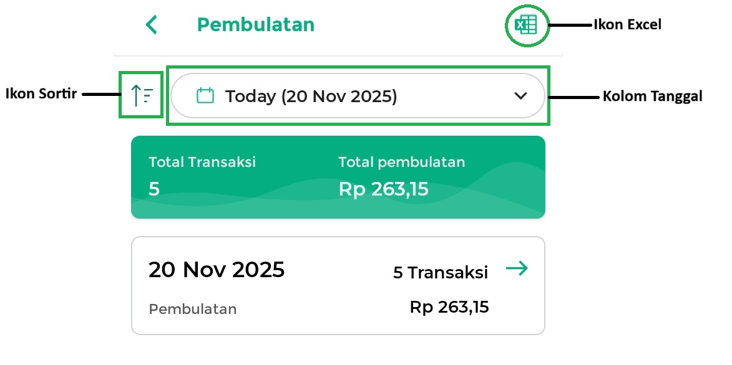Click the 5 Transaksi link text
The width and height of the screenshot is (732, 365).
click(440, 272)
